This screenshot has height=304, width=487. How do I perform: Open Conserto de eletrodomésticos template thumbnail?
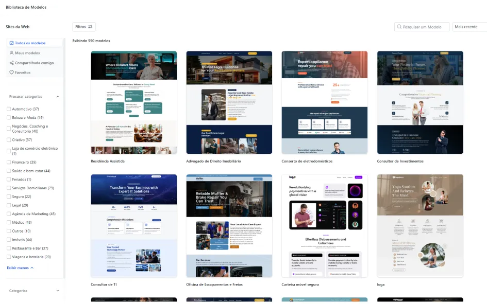coord(325,102)
